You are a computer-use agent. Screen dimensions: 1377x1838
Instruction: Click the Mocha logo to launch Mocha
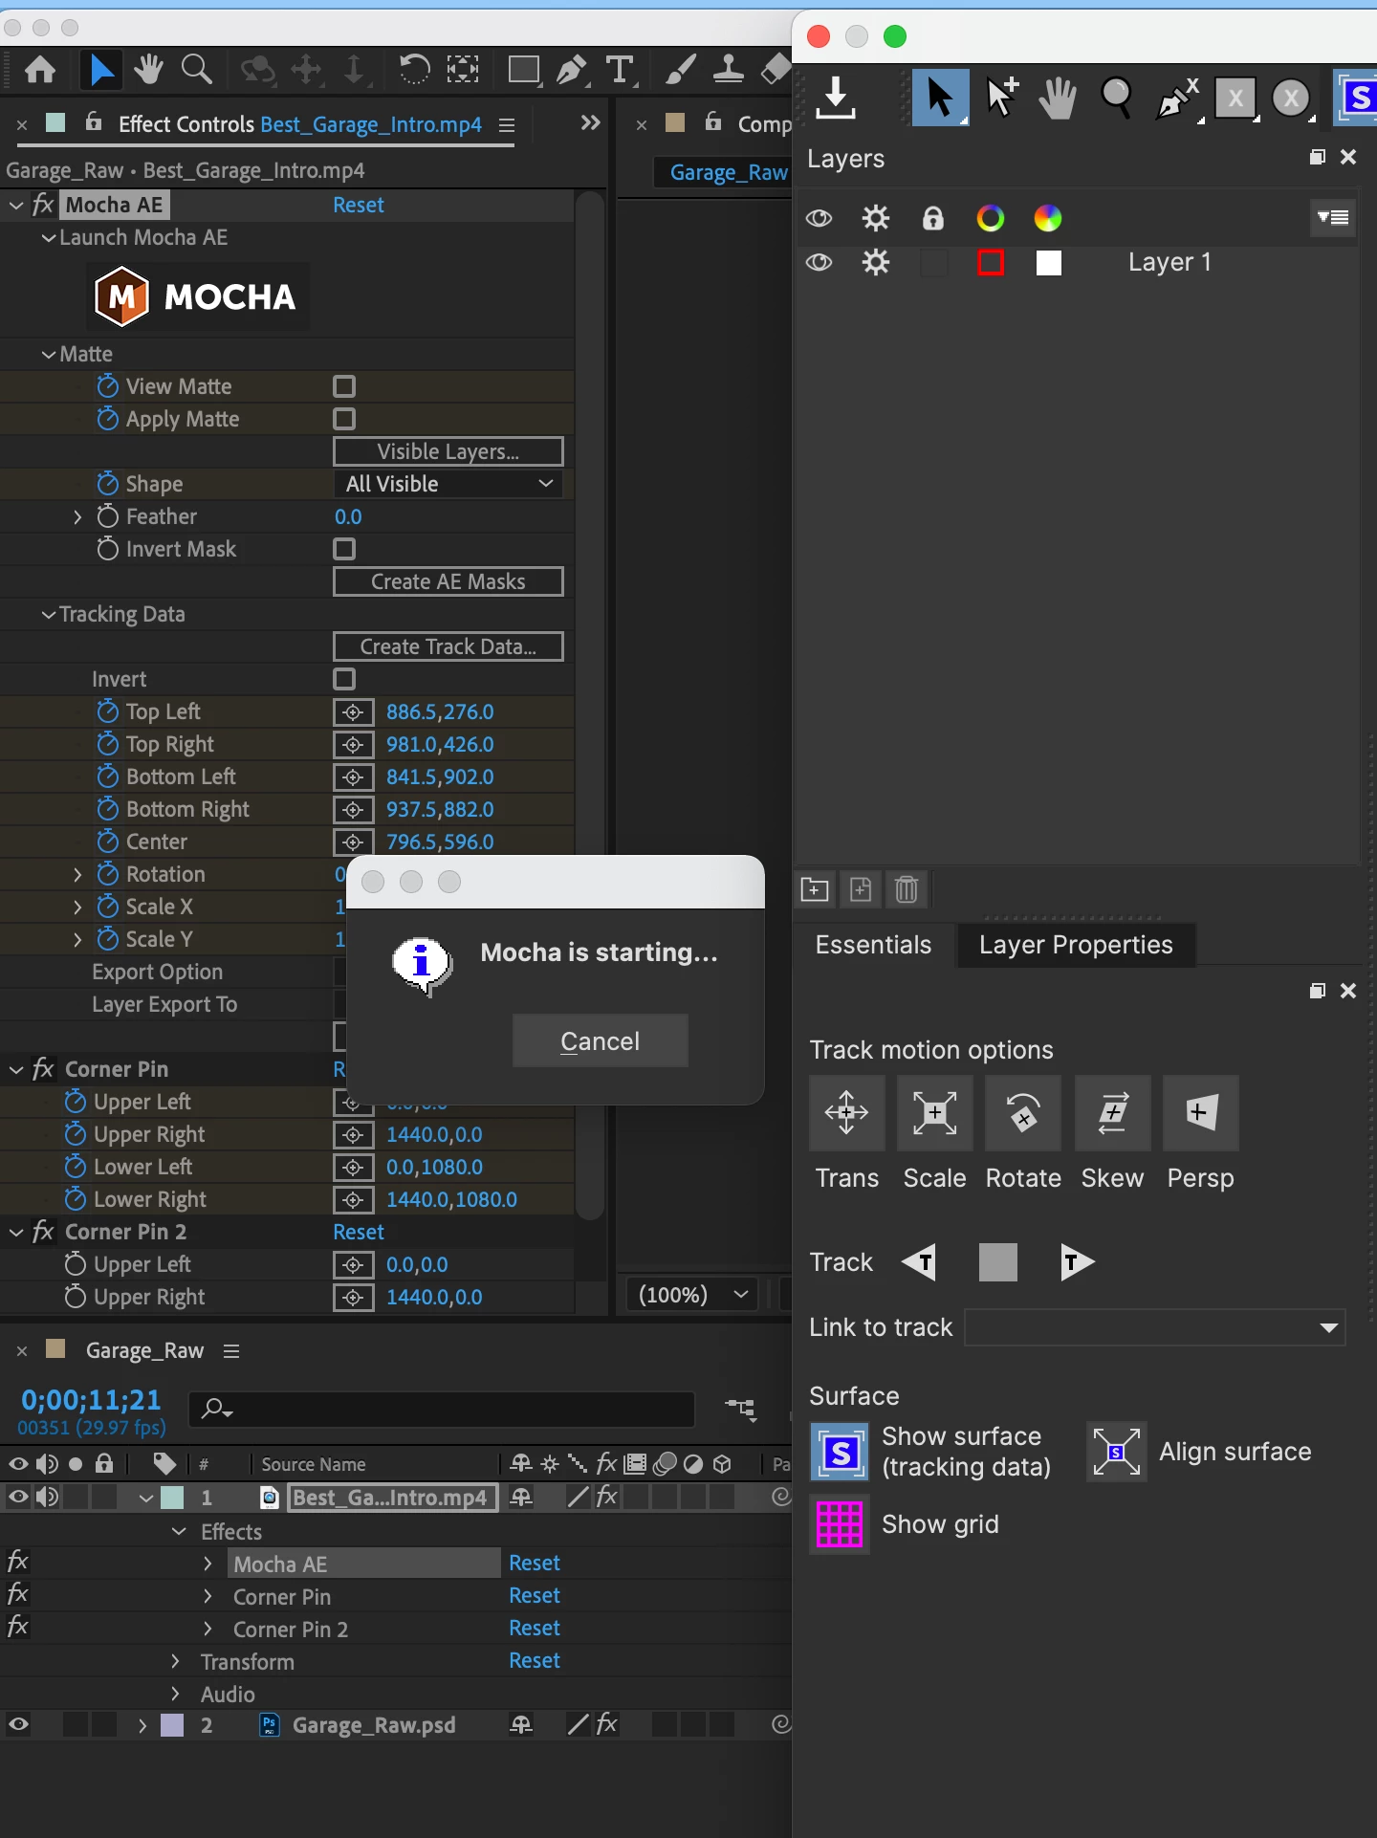click(198, 296)
